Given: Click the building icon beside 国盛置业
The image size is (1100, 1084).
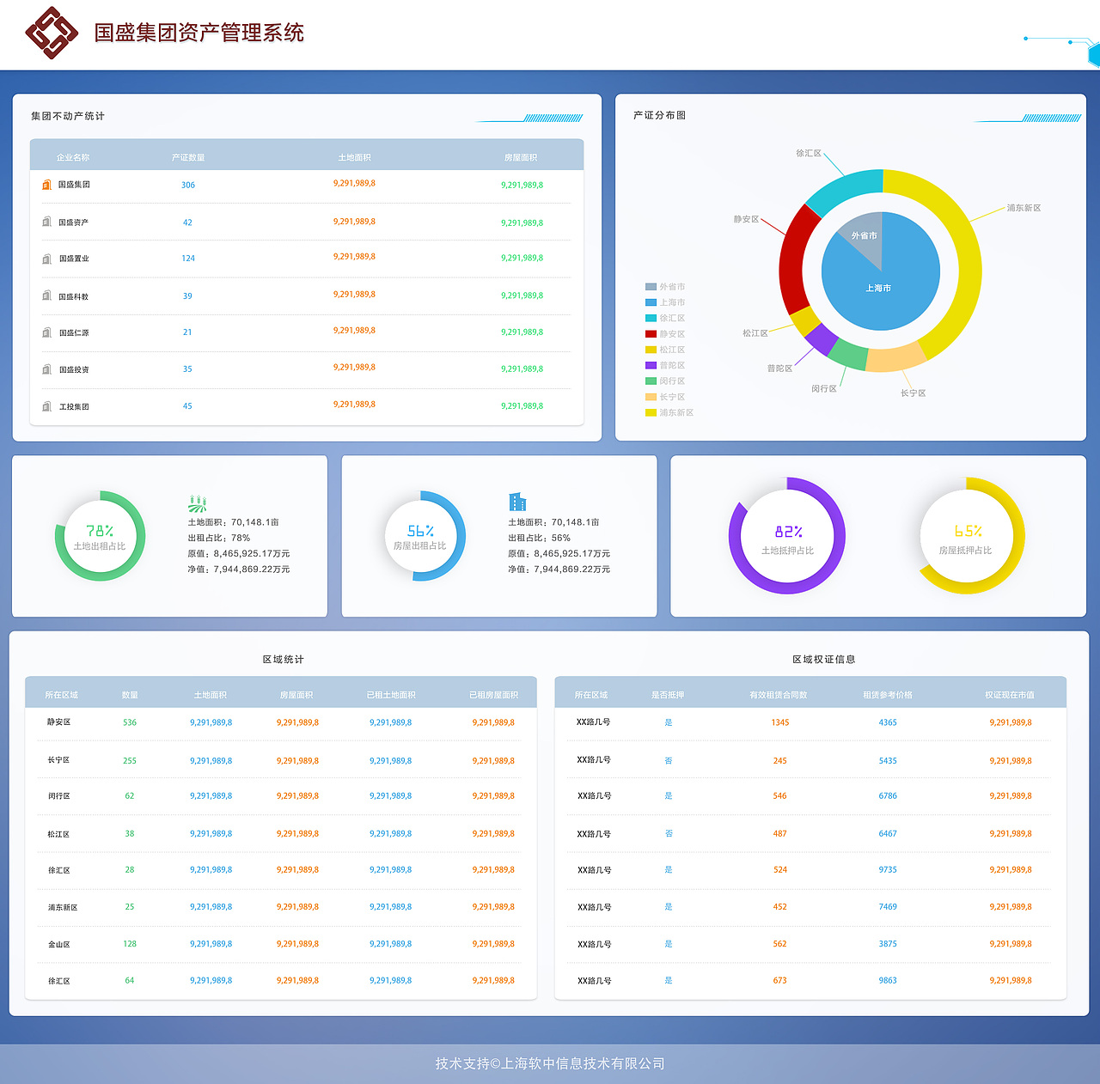Looking at the screenshot, I should pos(47,259).
